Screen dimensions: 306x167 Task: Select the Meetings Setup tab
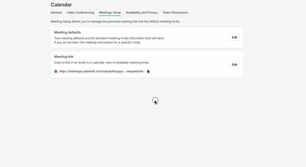pyautogui.click(x=110, y=13)
